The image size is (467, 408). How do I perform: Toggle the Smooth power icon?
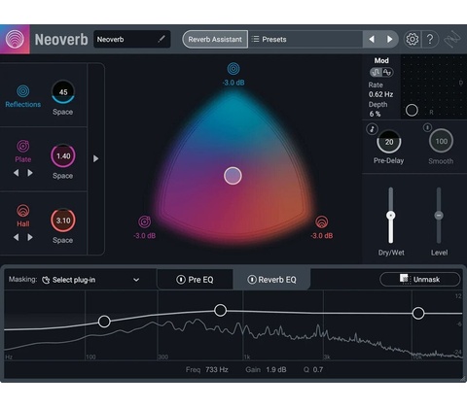pyautogui.click(x=427, y=127)
